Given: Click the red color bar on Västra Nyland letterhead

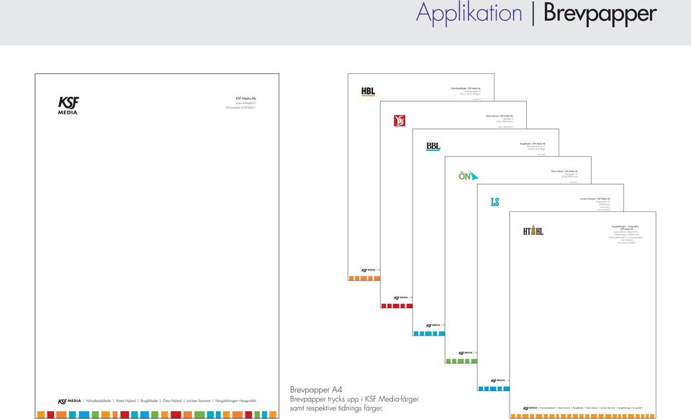Looking at the screenshot, I should [397, 305].
